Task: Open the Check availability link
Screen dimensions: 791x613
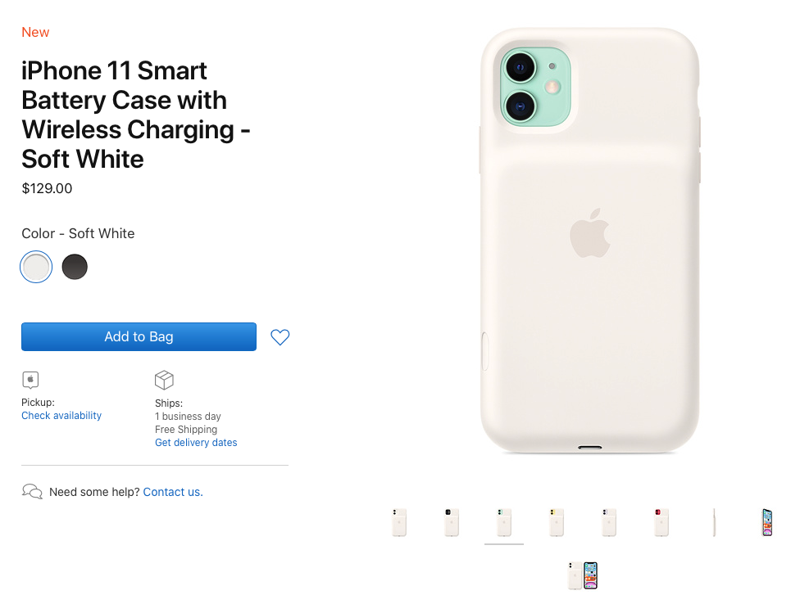Action: (x=61, y=415)
